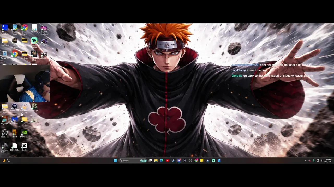Image resolution: width=334 pixels, height=187 pixels.
Task: Open the Malwarebytes desktop shortcut
Action: [x=15, y=121]
